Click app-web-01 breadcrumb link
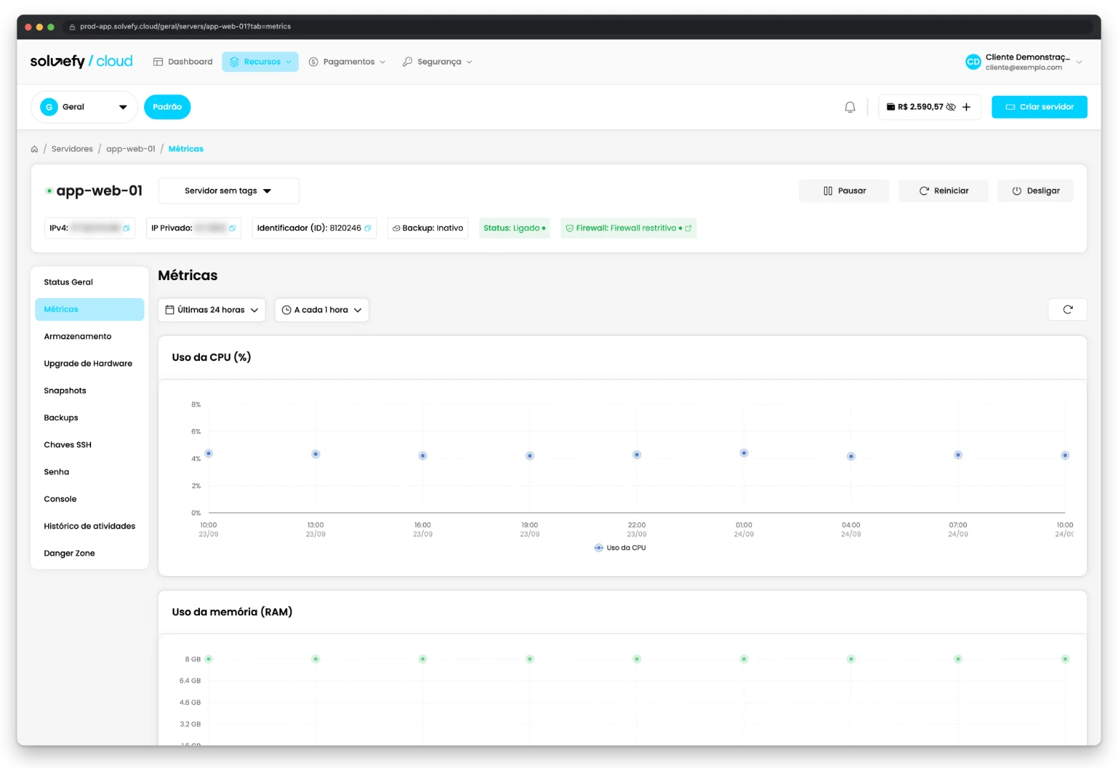 (130, 149)
